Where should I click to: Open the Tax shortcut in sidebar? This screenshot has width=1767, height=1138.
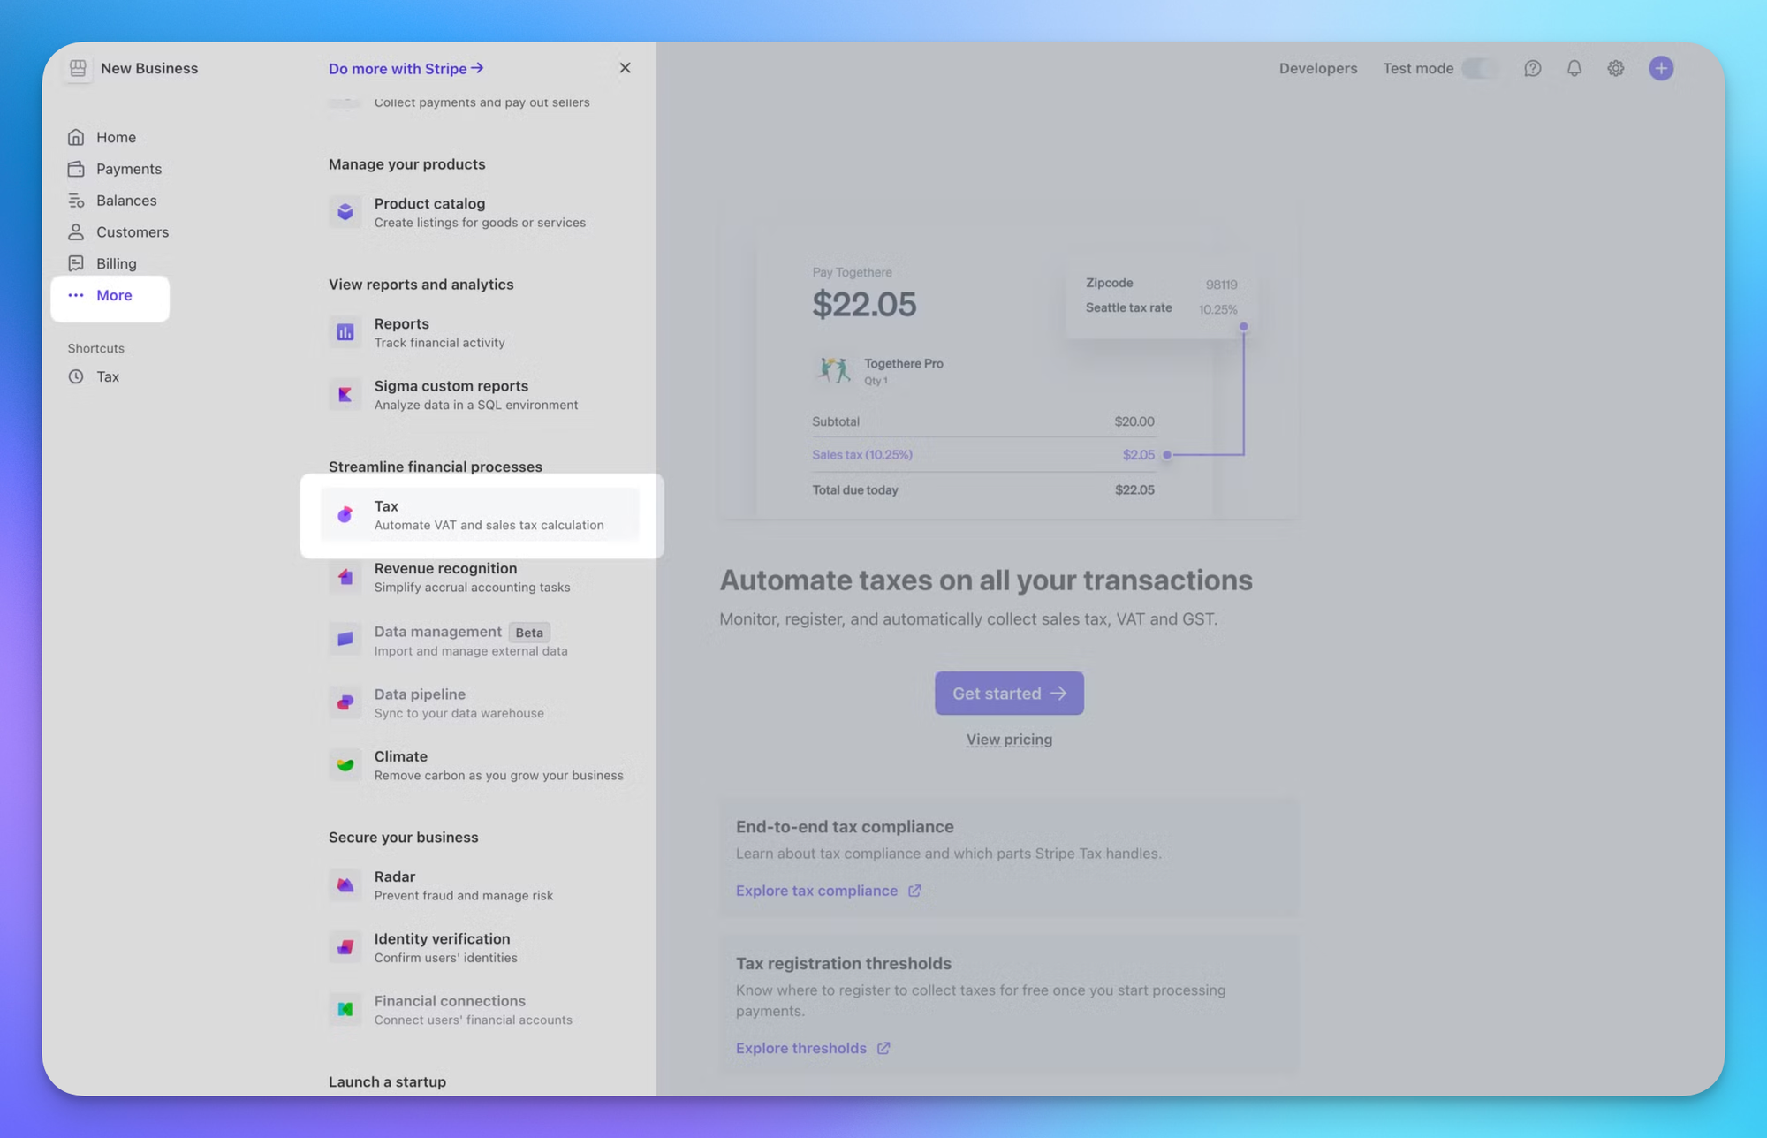coord(107,376)
